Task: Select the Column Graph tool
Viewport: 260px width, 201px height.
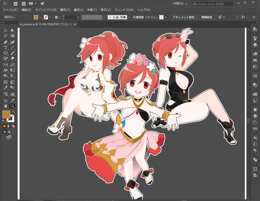Action: 12,94
